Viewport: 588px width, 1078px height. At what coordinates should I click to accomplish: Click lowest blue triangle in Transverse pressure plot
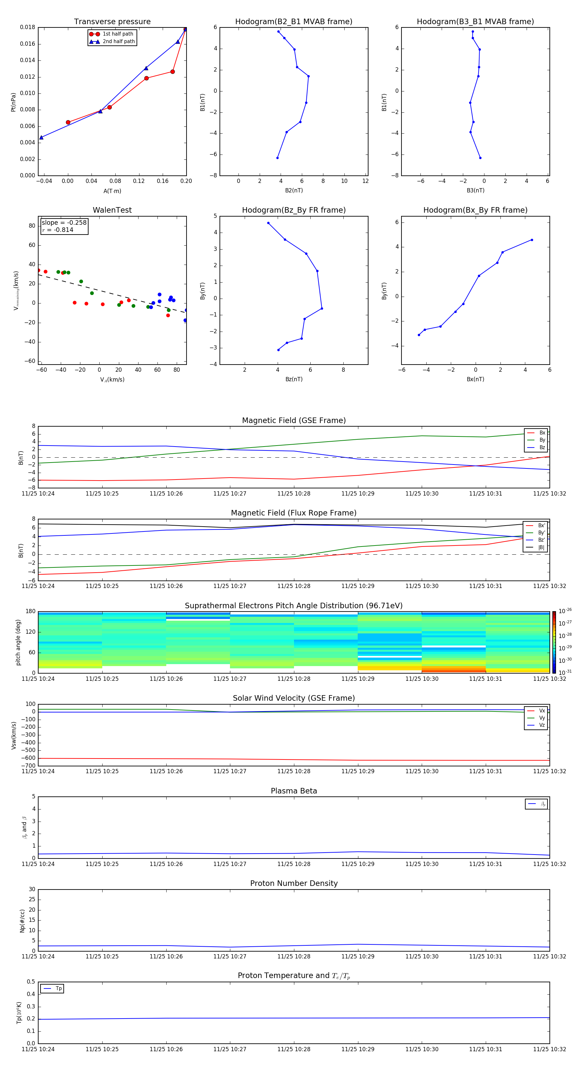pos(41,137)
